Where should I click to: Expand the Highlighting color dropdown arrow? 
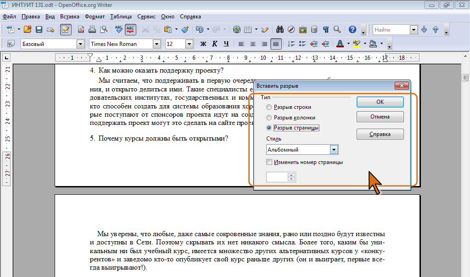pos(365,44)
